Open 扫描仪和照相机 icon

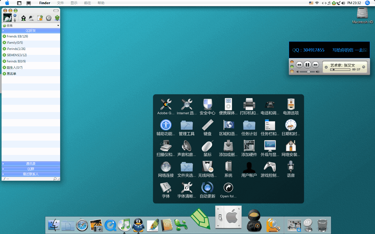pos(166,146)
